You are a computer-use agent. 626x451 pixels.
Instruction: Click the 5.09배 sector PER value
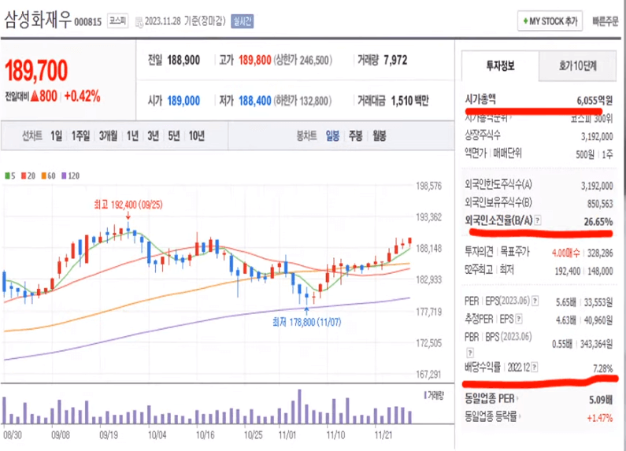tap(601, 400)
